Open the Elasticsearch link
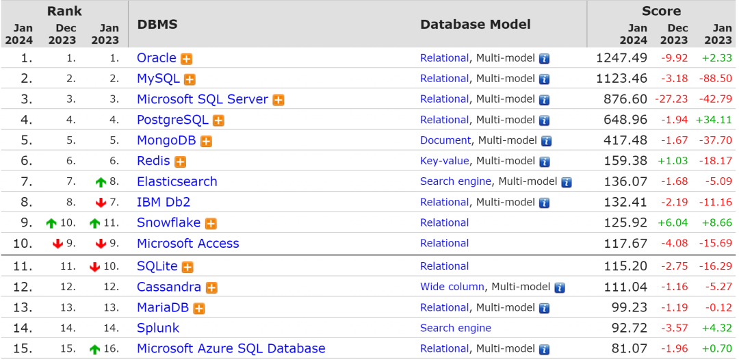Screen dimensions: 739x360 coord(177,181)
